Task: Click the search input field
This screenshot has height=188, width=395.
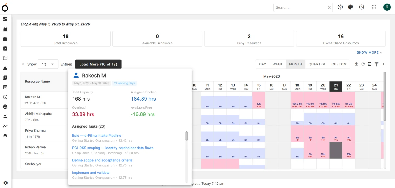Action: coord(300,7)
